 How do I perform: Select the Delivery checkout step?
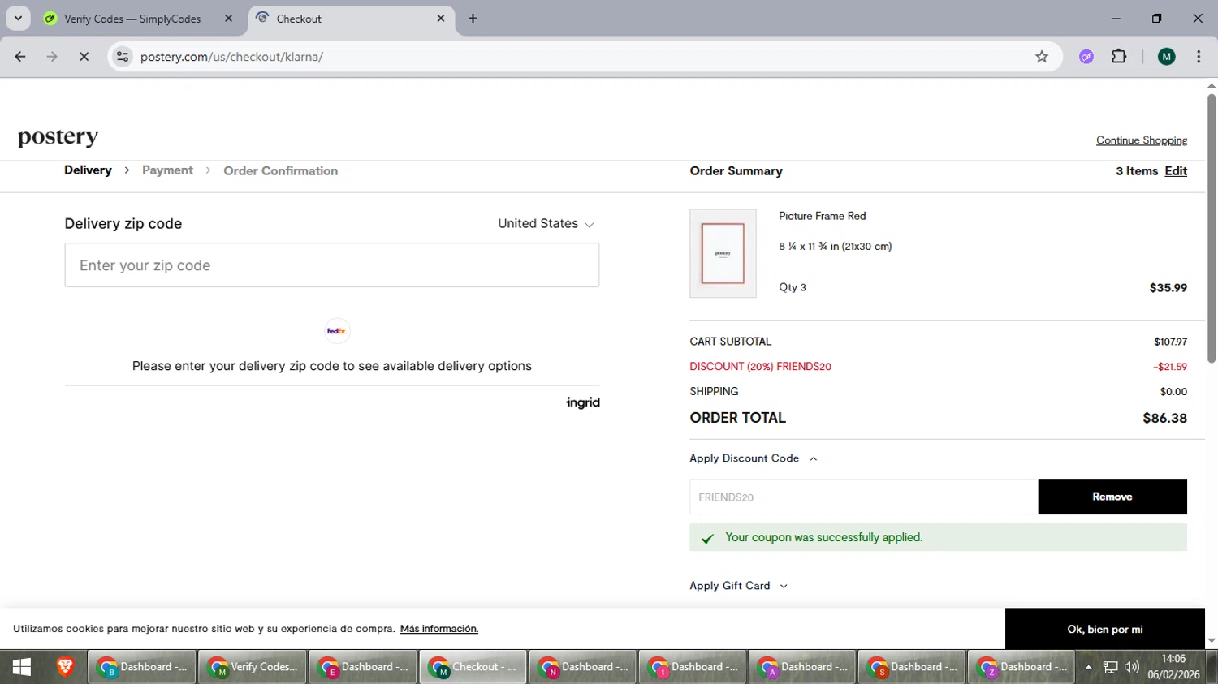(x=88, y=170)
